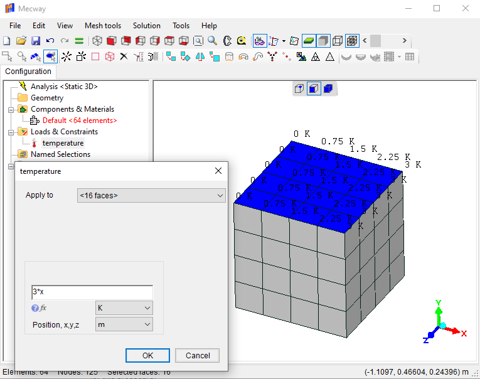This screenshot has width=480, height=379.
Task: Open the position unit m dropdown
Action: click(124, 324)
